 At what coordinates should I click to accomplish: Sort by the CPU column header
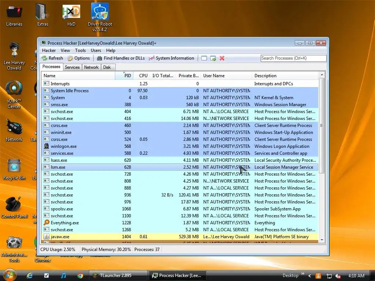[x=142, y=75]
